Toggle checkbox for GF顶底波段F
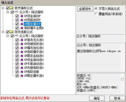The image size is (126, 102). [17, 20]
